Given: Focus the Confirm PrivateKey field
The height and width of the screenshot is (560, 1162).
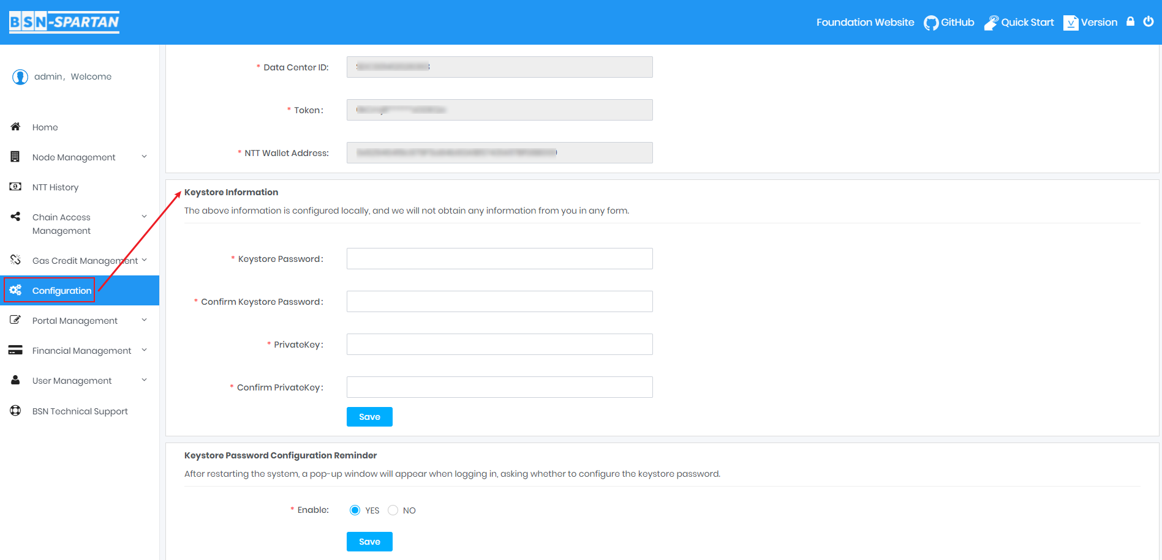Looking at the screenshot, I should pyautogui.click(x=499, y=387).
